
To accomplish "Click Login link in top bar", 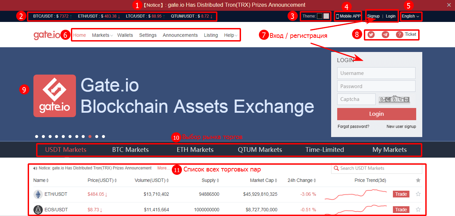I will (x=391, y=16).
